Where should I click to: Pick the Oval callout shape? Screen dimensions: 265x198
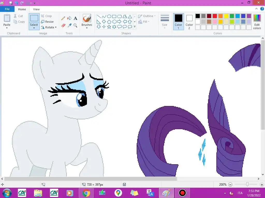[x=125, y=27]
